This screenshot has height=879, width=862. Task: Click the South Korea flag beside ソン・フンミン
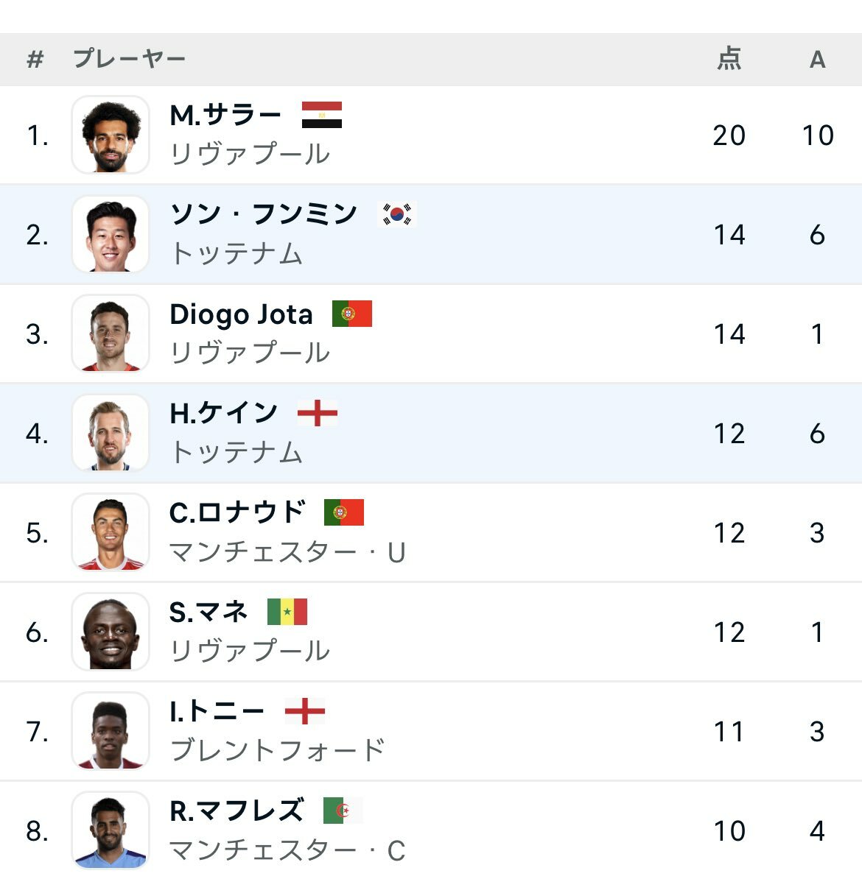(397, 214)
